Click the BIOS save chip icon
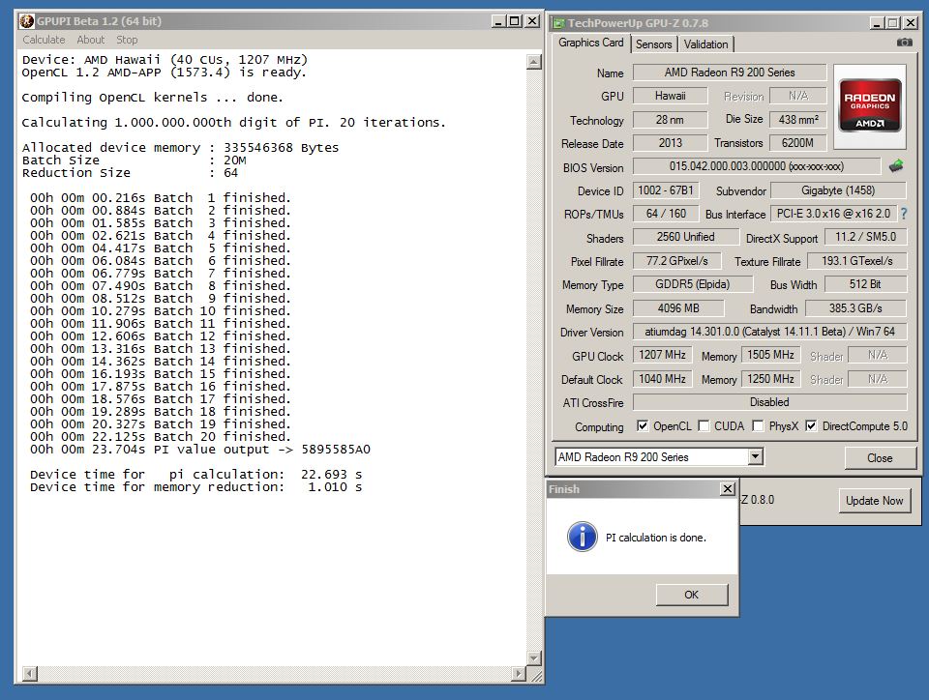Viewport: 929px width, 700px height. point(896,166)
